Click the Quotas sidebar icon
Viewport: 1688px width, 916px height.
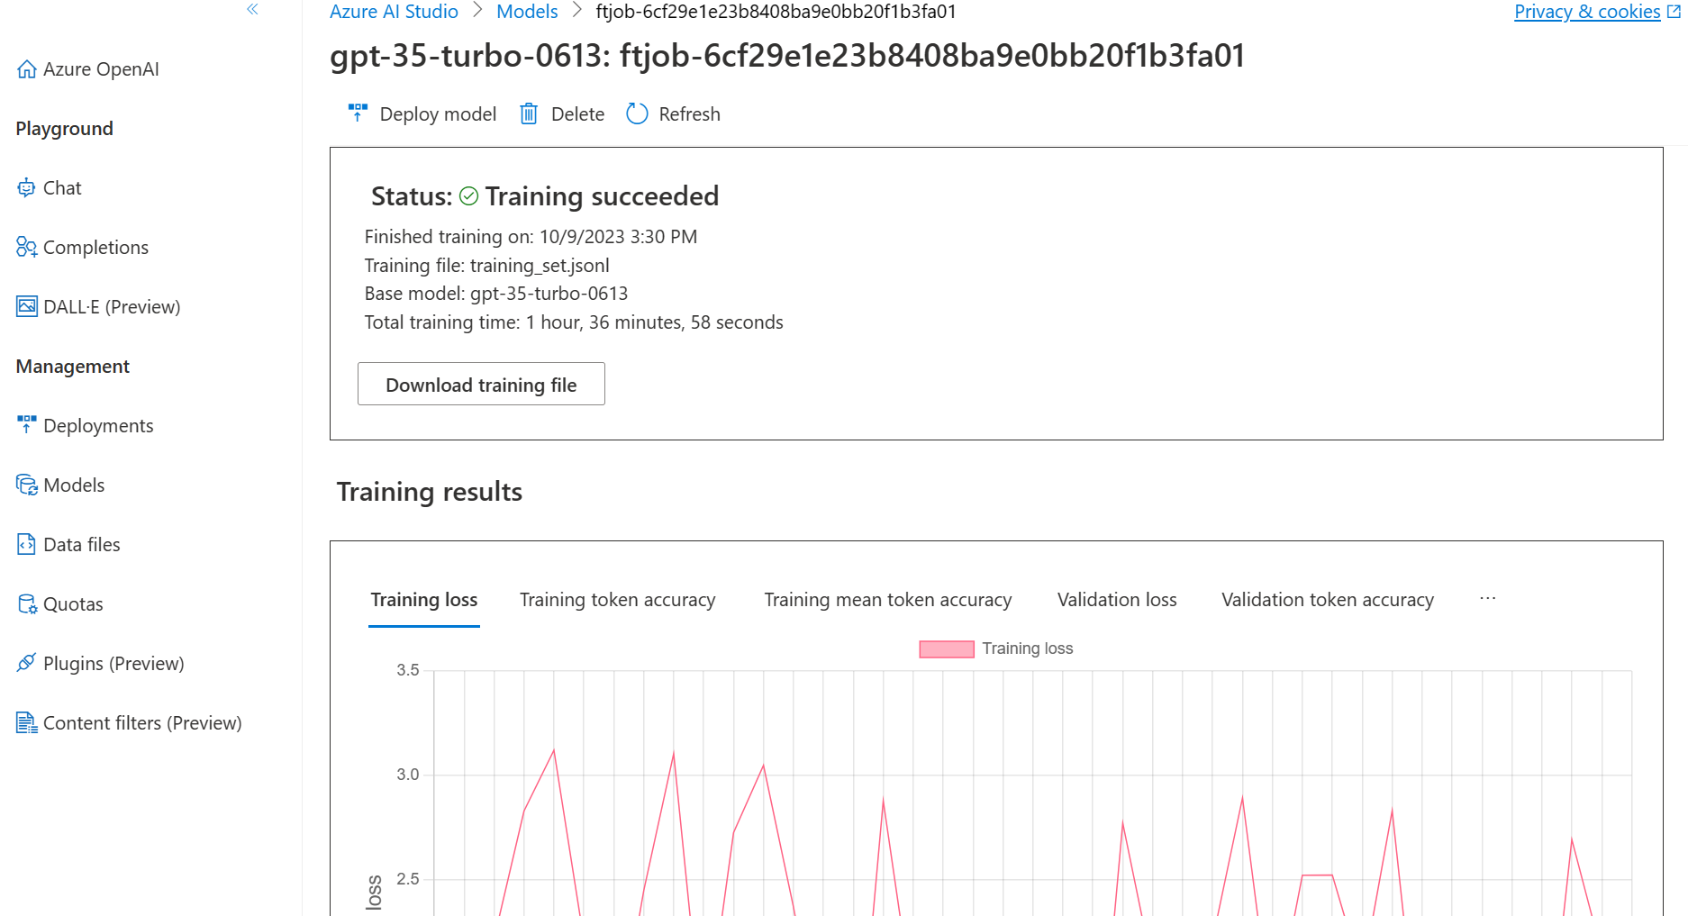click(27, 604)
